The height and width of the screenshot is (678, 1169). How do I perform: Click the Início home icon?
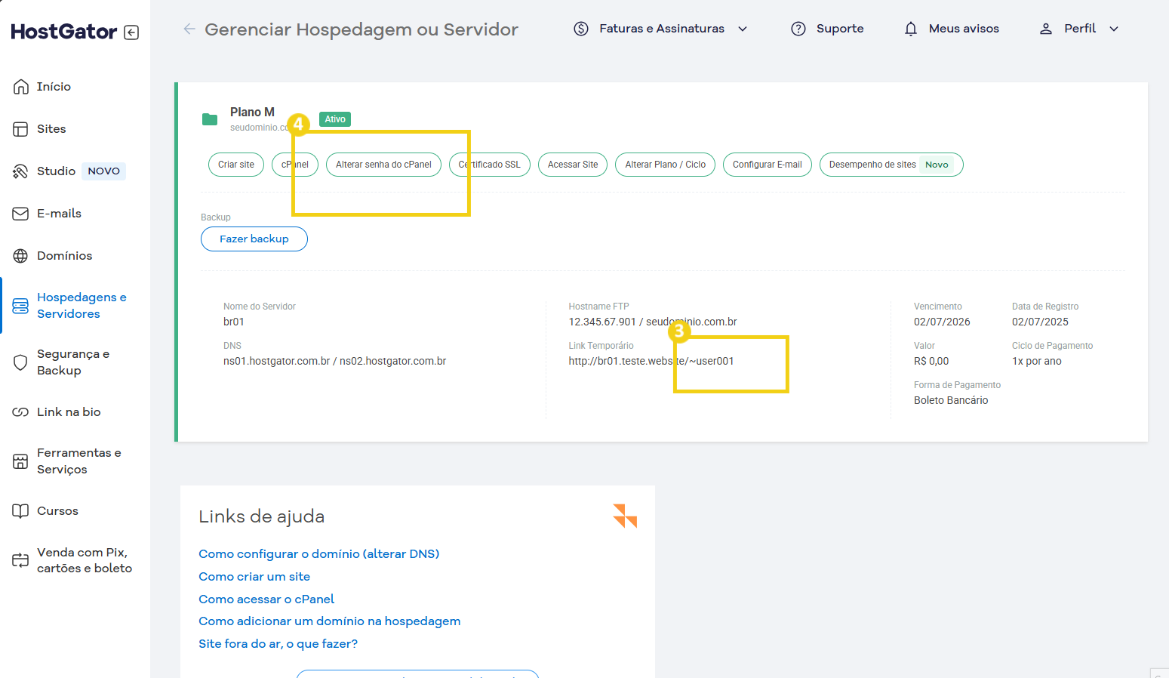click(21, 87)
